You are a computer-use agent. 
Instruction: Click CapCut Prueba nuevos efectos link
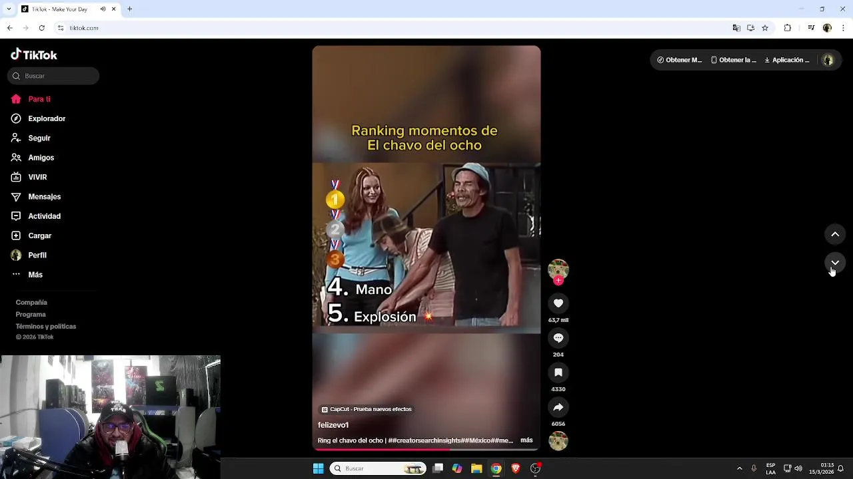367,409
